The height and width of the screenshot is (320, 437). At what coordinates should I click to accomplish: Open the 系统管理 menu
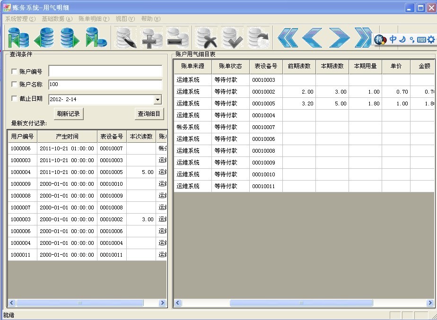[x=20, y=19]
